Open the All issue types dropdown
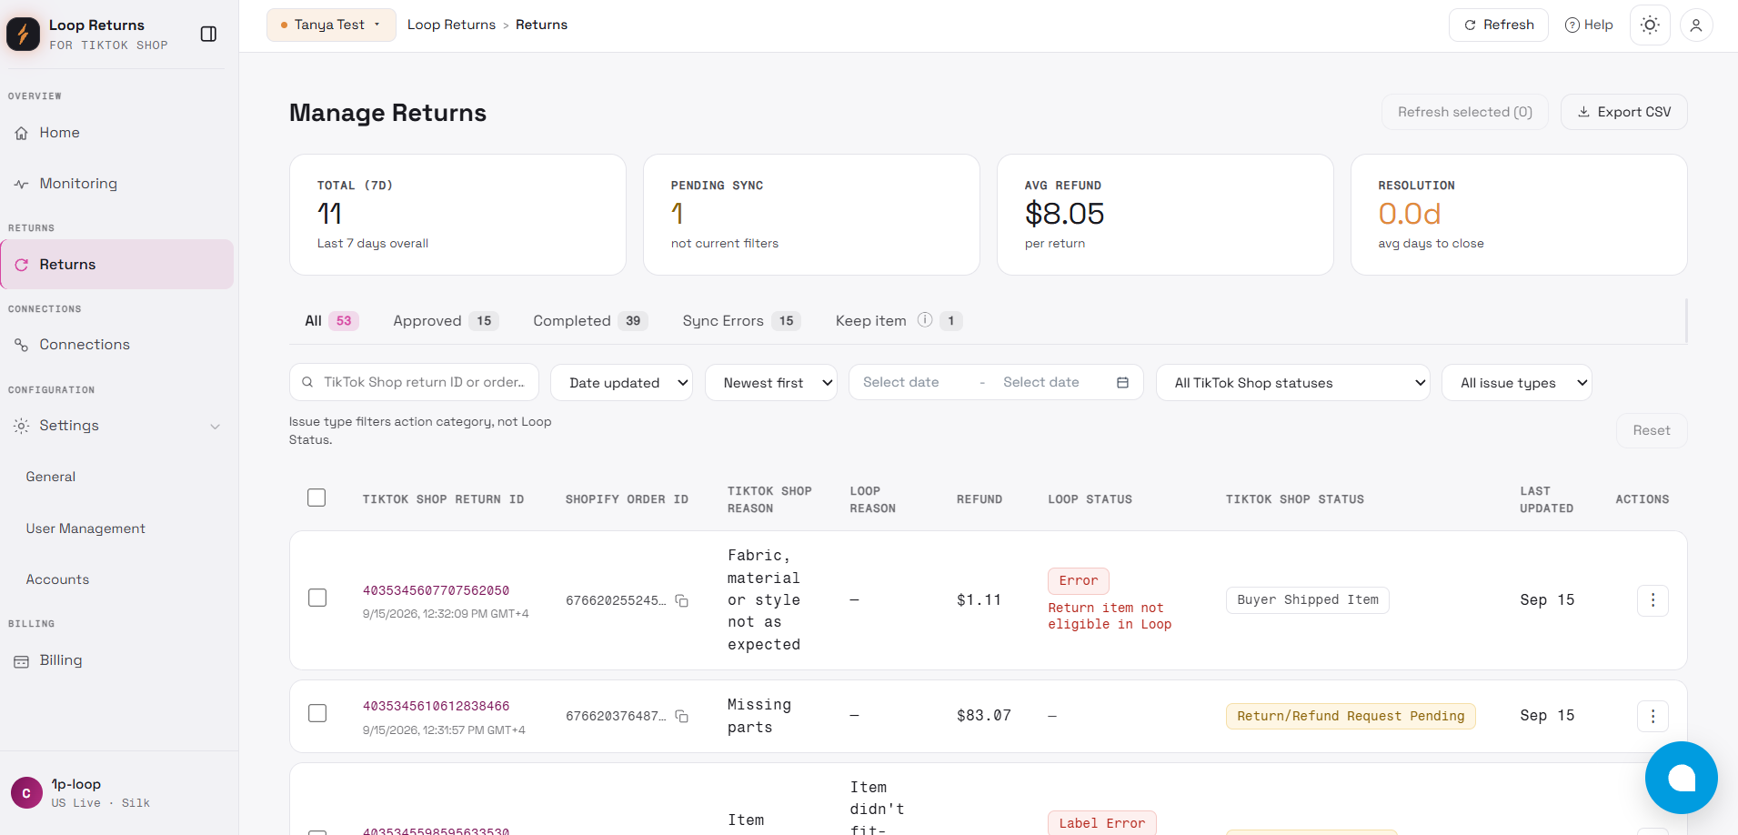Screen dimensions: 1738x835 click(x=1517, y=383)
